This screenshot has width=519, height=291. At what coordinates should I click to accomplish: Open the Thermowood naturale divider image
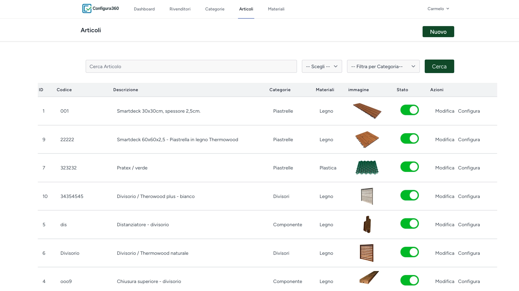click(367, 253)
